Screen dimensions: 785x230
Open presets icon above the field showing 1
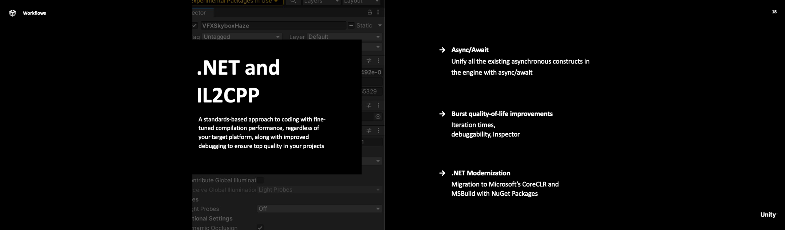[369, 130]
